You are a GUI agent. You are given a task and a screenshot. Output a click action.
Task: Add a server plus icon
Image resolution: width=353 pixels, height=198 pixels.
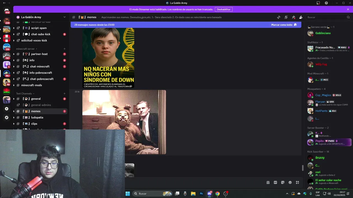[x=7, y=109]
